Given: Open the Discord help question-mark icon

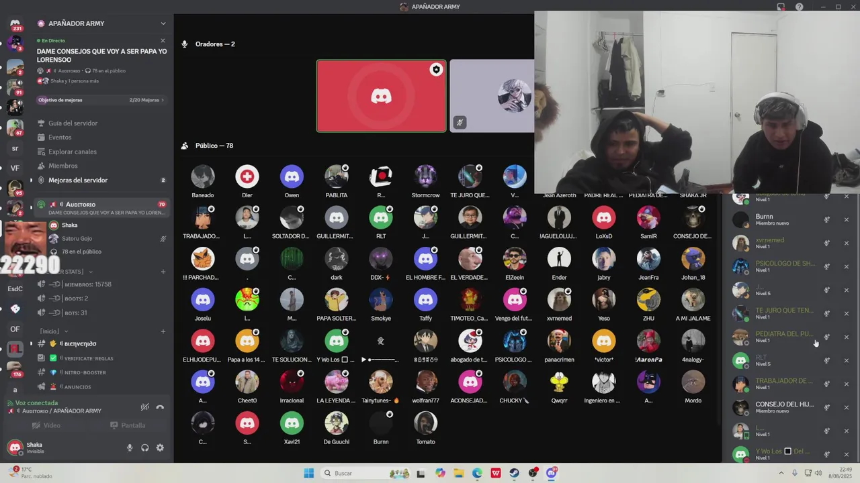Looking at the screenshot, I should click(799, 7).
